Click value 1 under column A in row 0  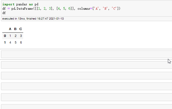[10, 36]
